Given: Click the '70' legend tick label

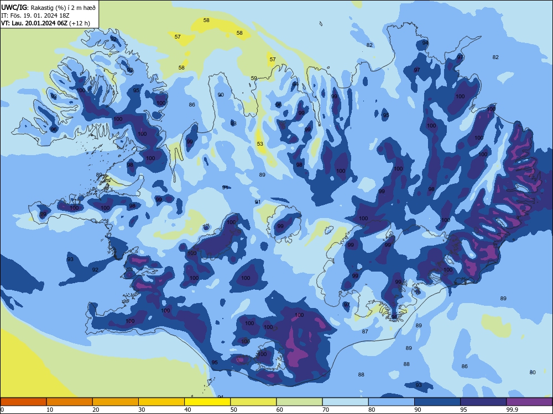Looking at the screenshot, I should coord(326,410).
